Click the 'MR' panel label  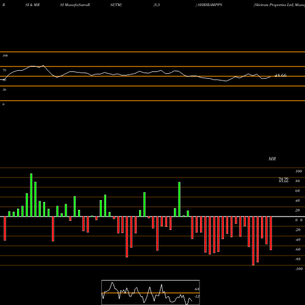tap(272, 159)
